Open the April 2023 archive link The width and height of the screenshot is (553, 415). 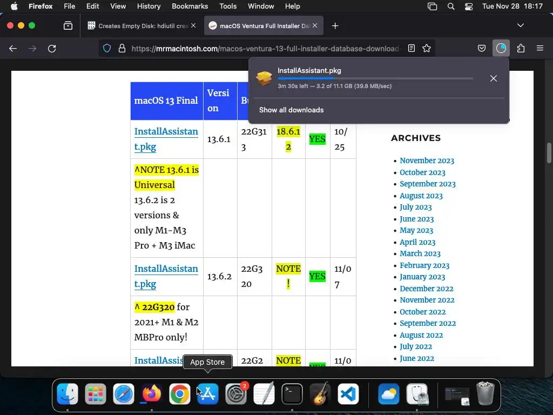[x=417, y=243]
